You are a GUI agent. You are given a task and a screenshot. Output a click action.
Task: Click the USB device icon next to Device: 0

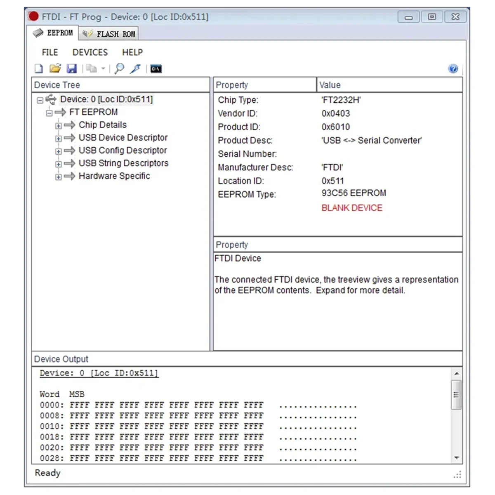tap(51, 99)
